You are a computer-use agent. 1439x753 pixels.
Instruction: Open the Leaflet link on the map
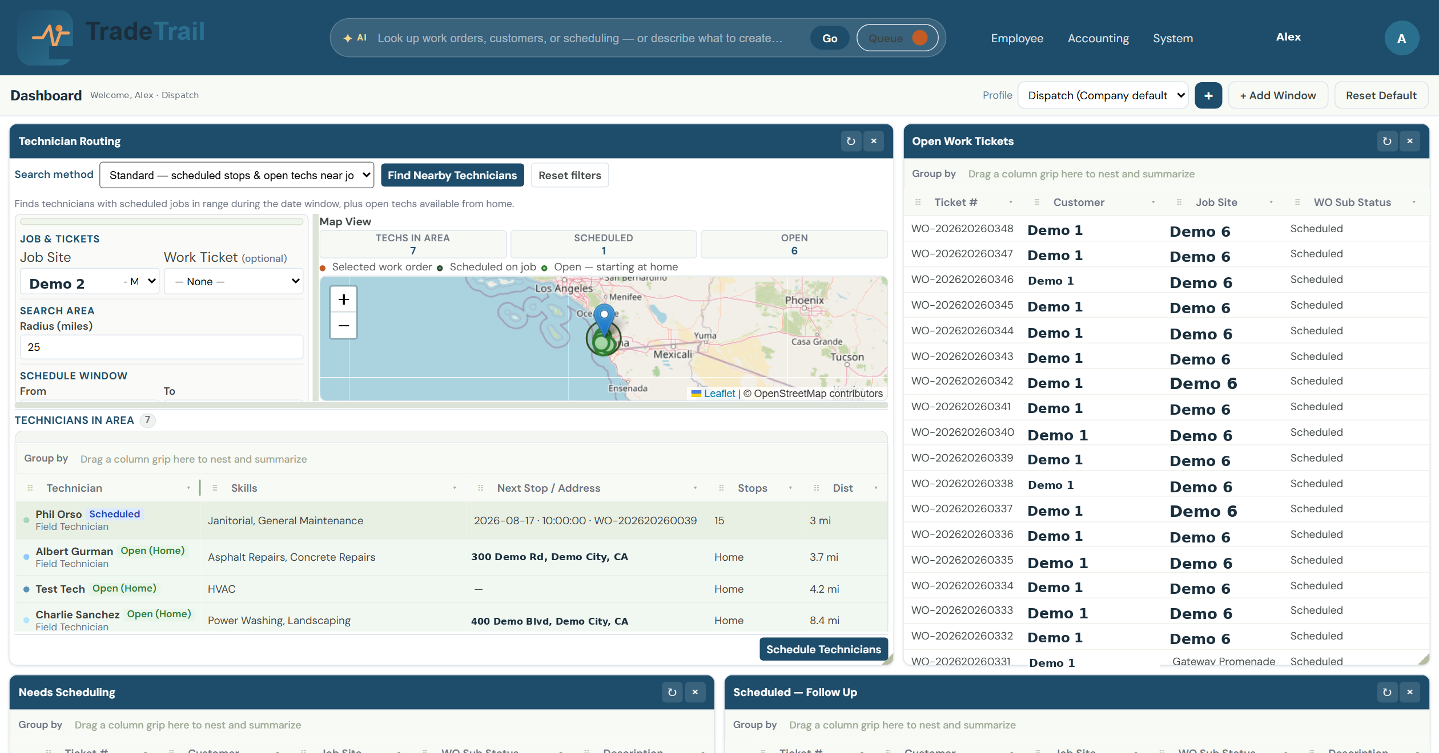[x=719, y=394]
